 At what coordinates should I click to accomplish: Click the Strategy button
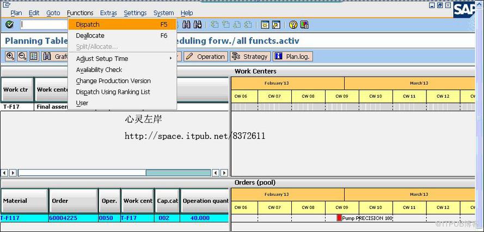click(250, 57)
